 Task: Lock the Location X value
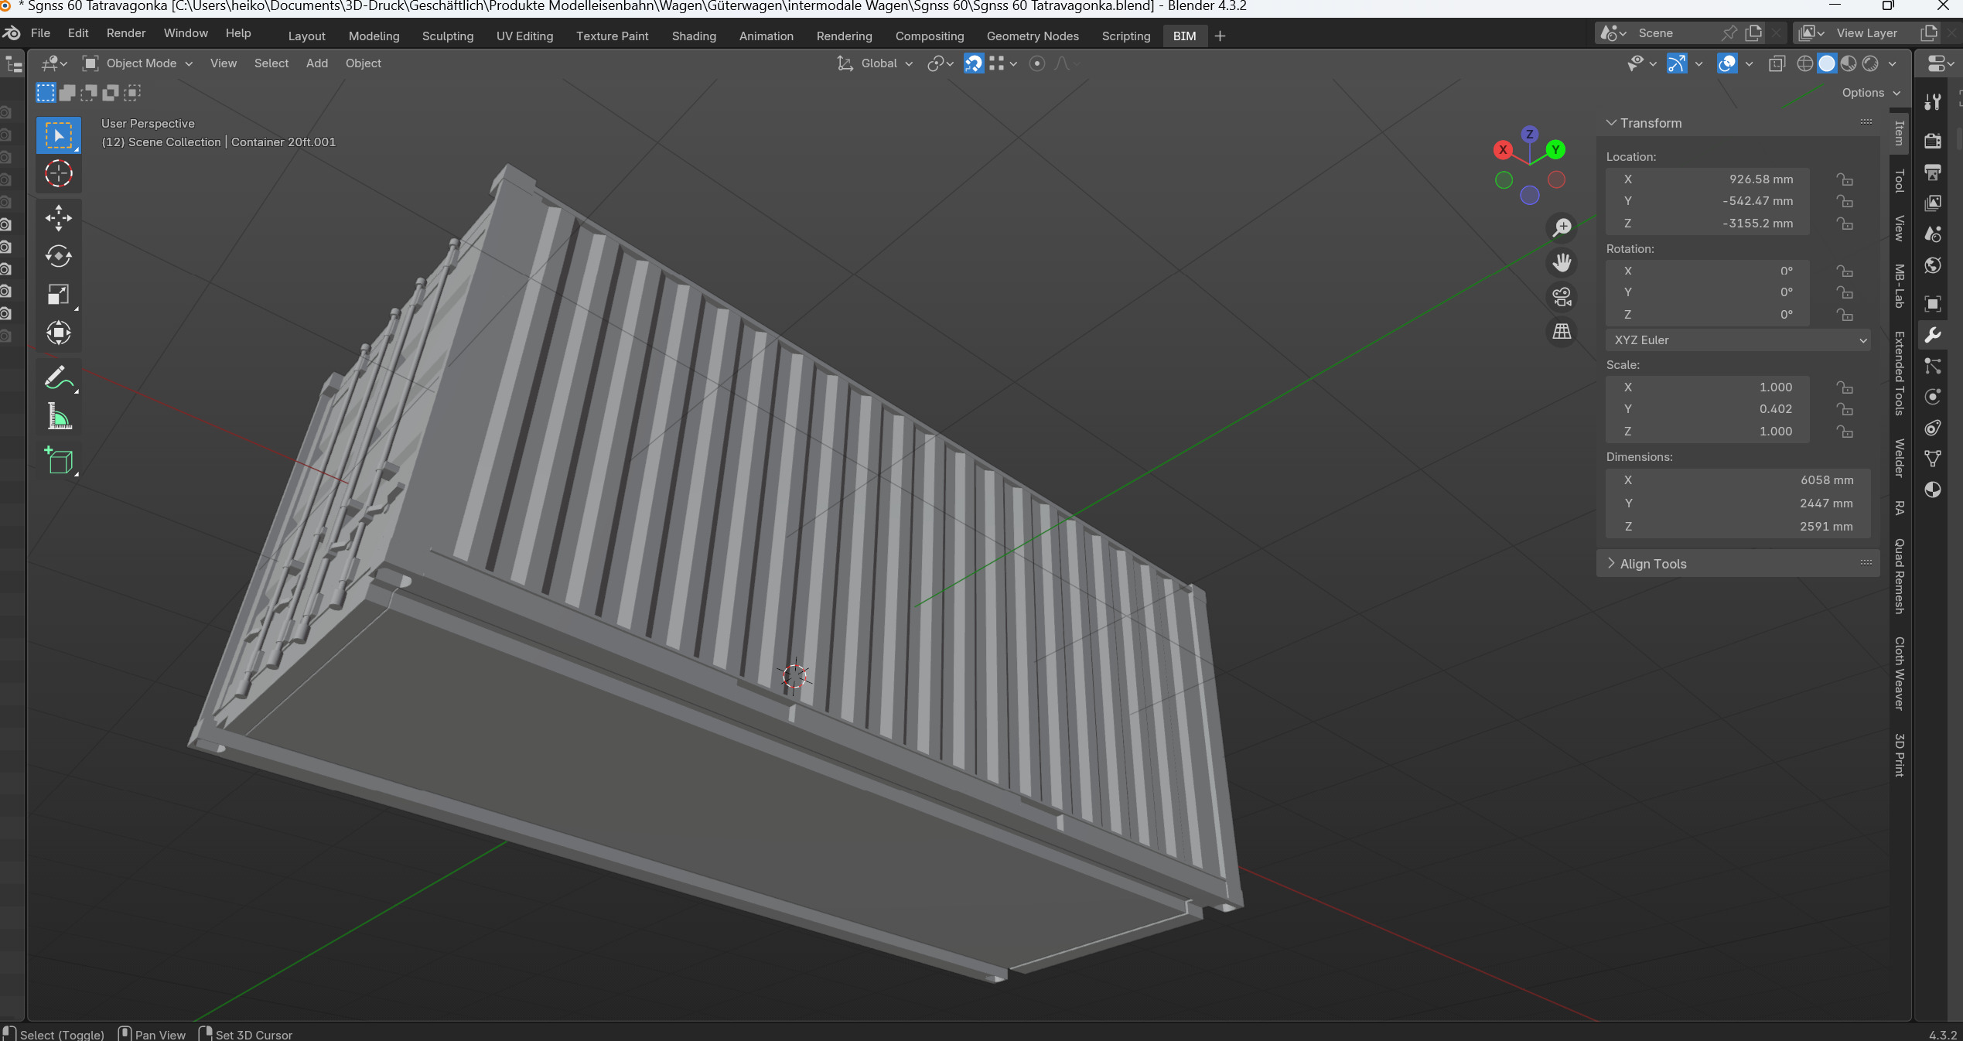pyautogui.click(x=1845, y=179)
